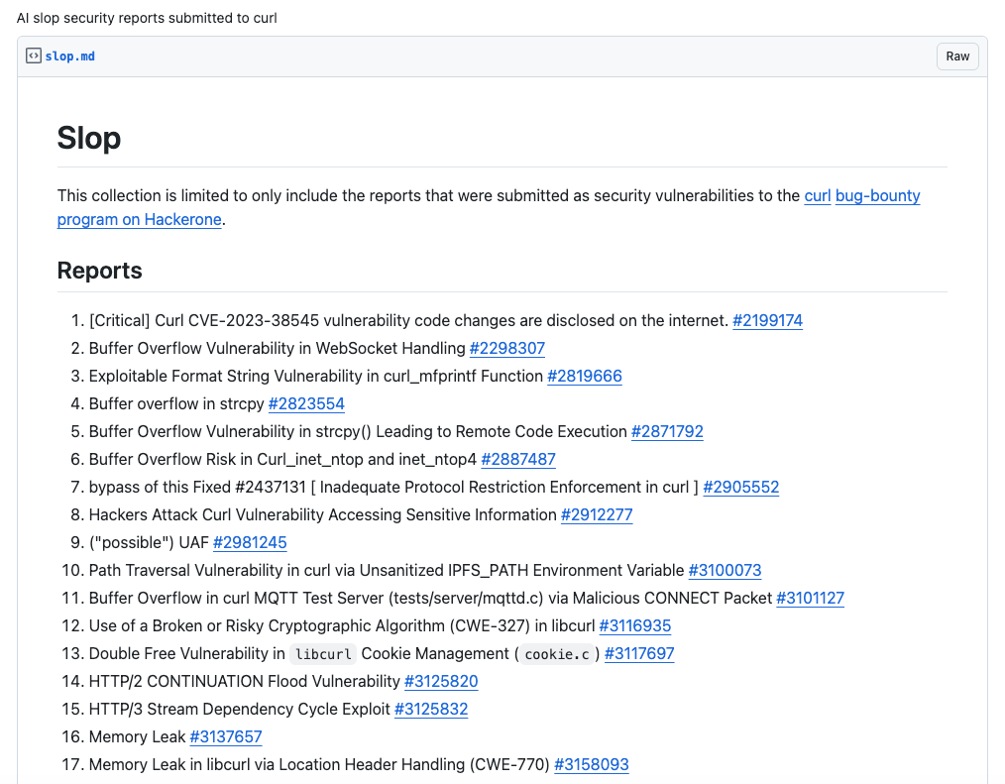The height and width of the screenshot is (784, 1005).
Task: Open HTTP/2 CONTINUATION Flood report #3125820
Action: click(441, 681)
